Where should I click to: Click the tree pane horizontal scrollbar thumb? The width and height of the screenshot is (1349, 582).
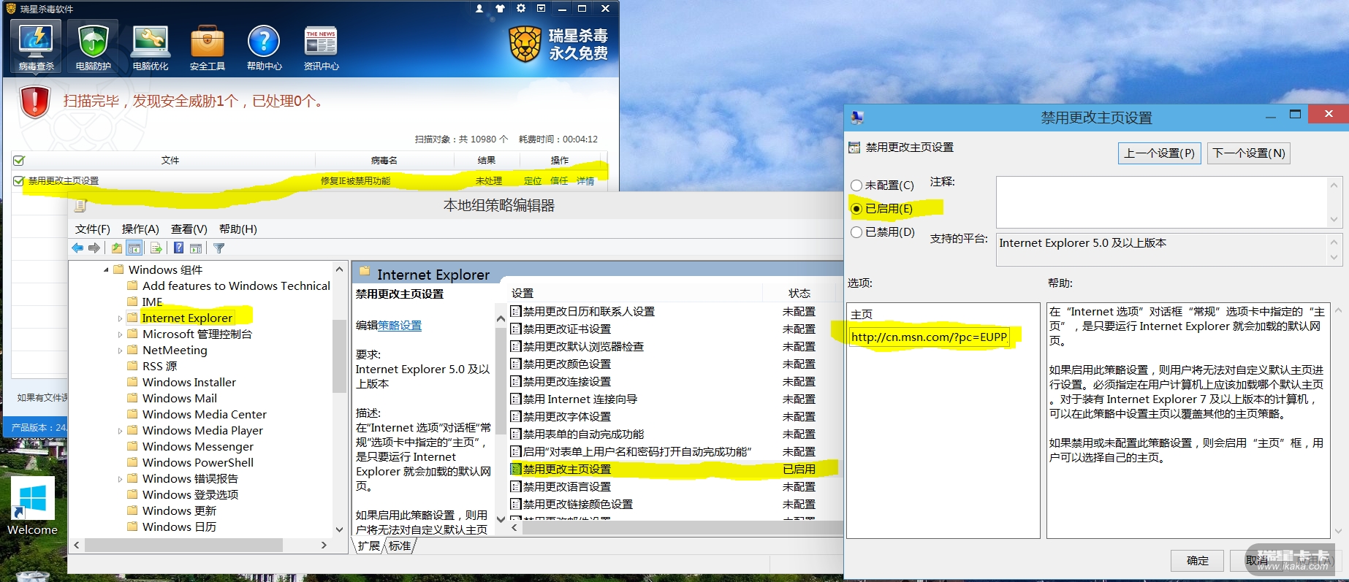(x=183, y=545)
